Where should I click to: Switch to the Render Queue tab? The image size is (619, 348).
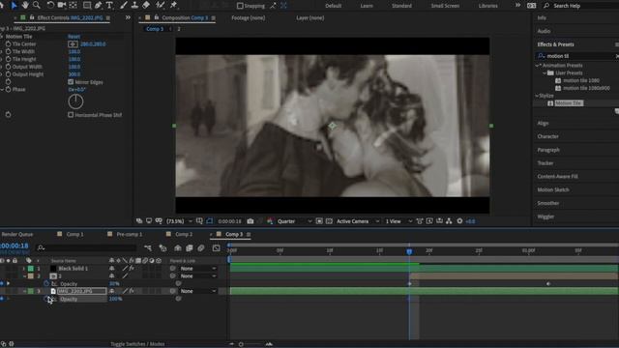[x=17, y=234]
